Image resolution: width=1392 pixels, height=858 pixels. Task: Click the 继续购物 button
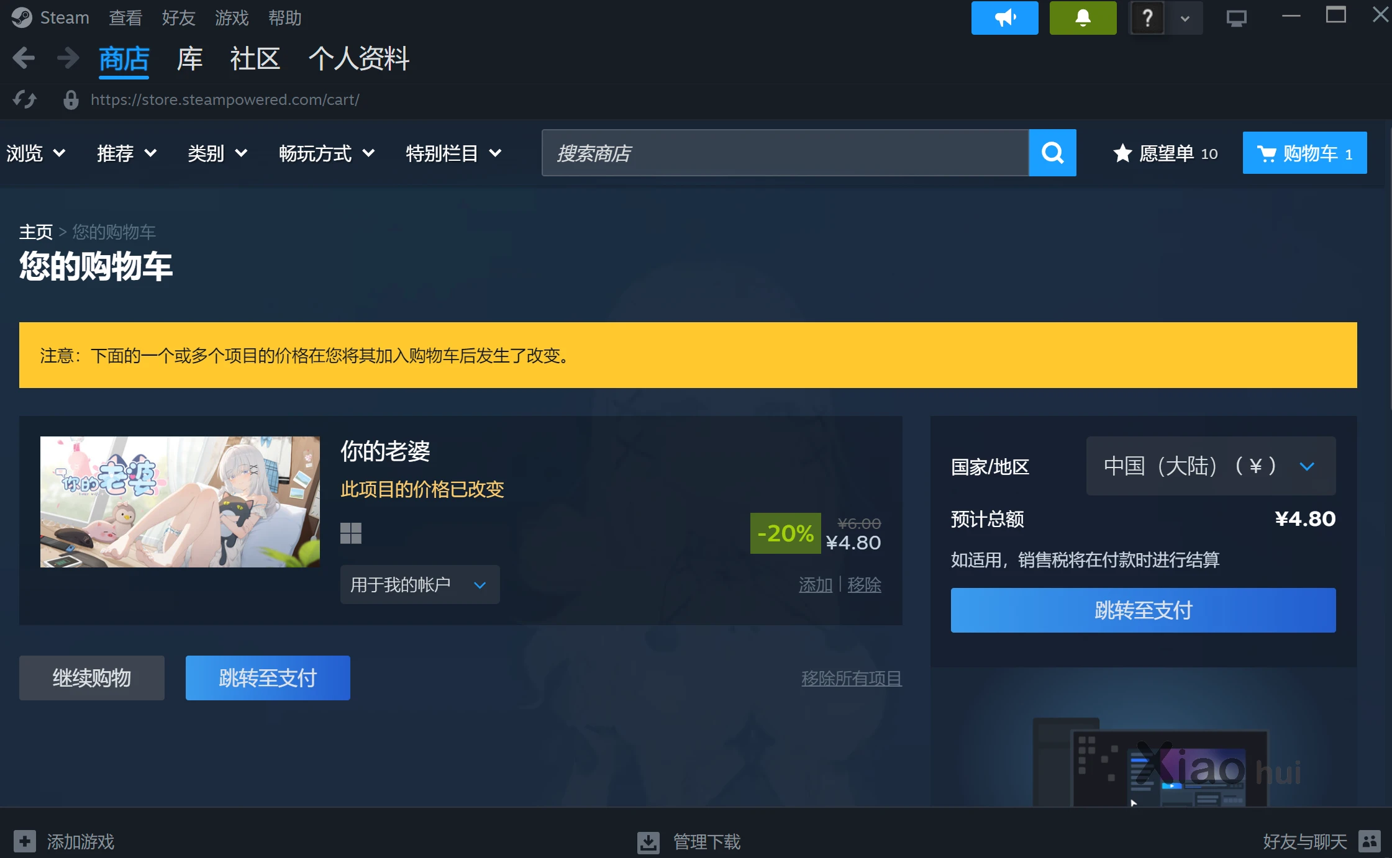pyautogui.click(x=91, y=677)
